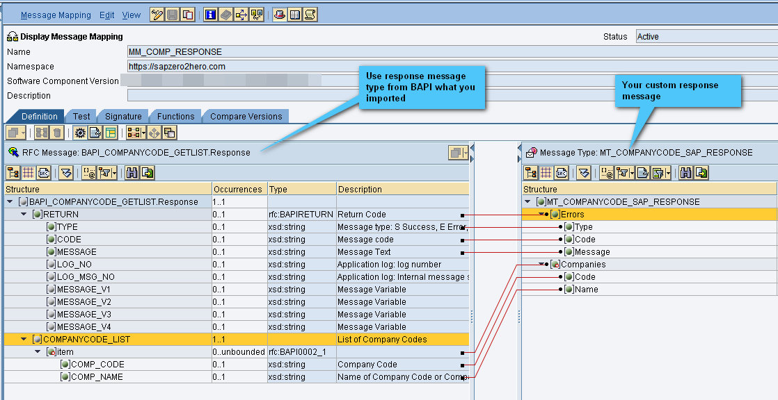Screen dimensions: 778x400
Task: Click the trash can delete icon
Action: click(x=56, y=133)
